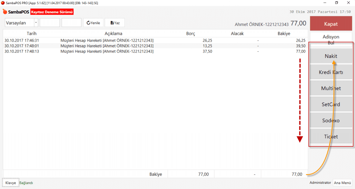Click the SambaPOS logo

[x=16, y=12]
